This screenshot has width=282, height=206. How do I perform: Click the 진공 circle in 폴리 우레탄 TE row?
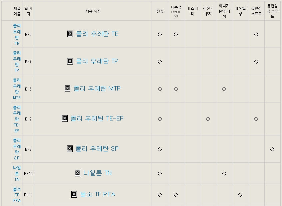[160, 35]
